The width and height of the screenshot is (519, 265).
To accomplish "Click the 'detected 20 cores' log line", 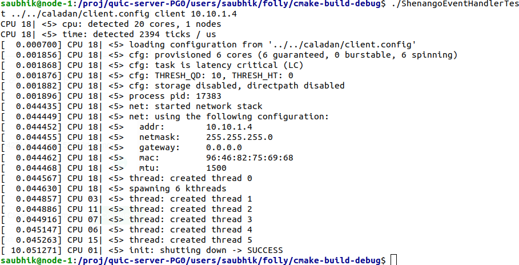I will 111,24.
